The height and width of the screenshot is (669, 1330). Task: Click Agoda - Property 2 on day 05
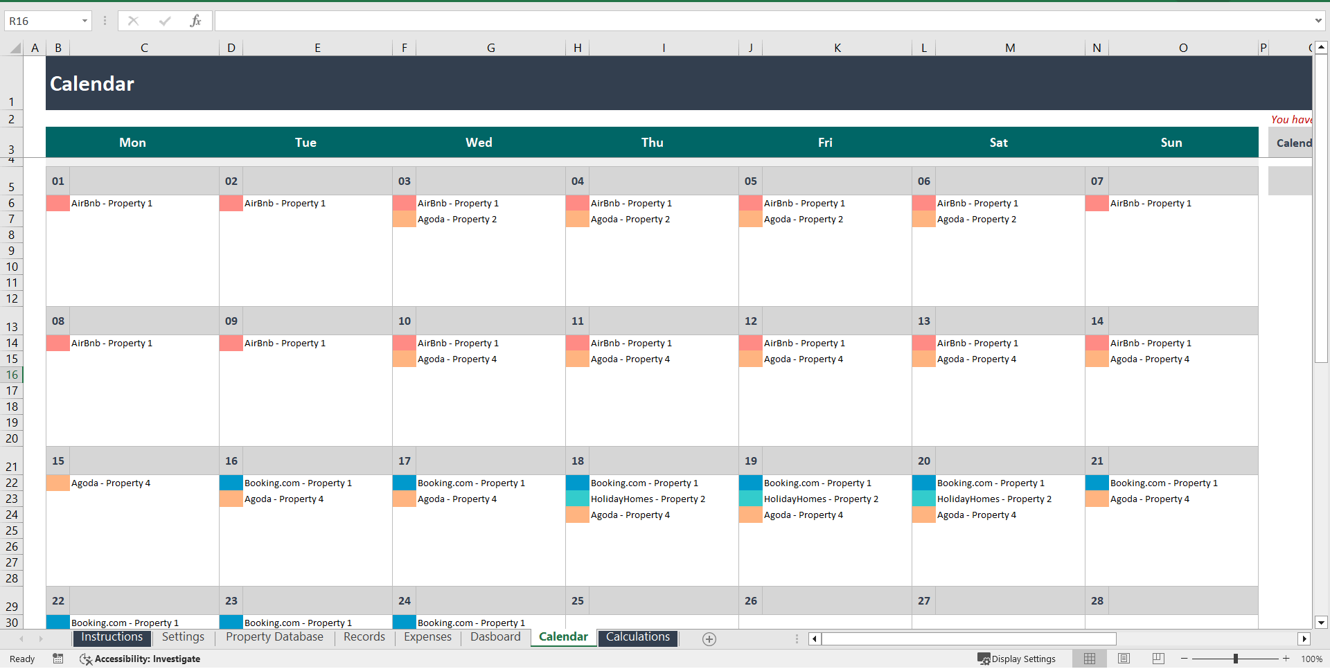coord(804,219)
